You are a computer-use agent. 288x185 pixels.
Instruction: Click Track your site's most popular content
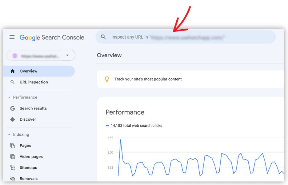pos(148,79)
